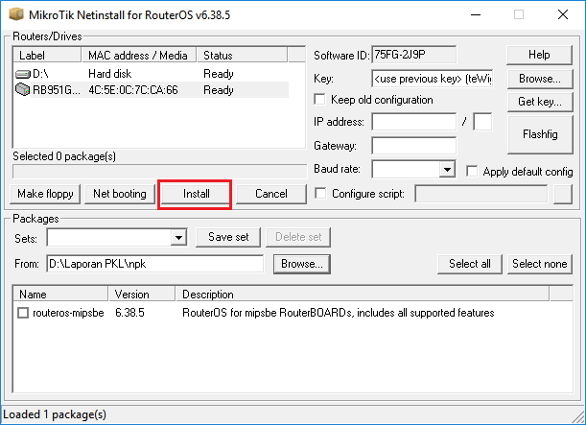
Task: Click the netmask field after slash
Action: (482, 122)
